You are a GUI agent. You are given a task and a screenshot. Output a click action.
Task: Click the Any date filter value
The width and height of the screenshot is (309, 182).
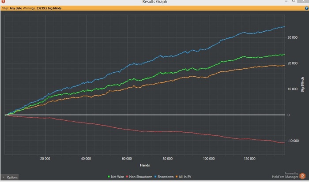[x=15, y=8]
